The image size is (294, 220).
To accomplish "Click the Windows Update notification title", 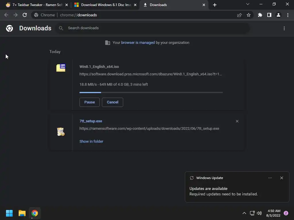I will pos(210,178).
